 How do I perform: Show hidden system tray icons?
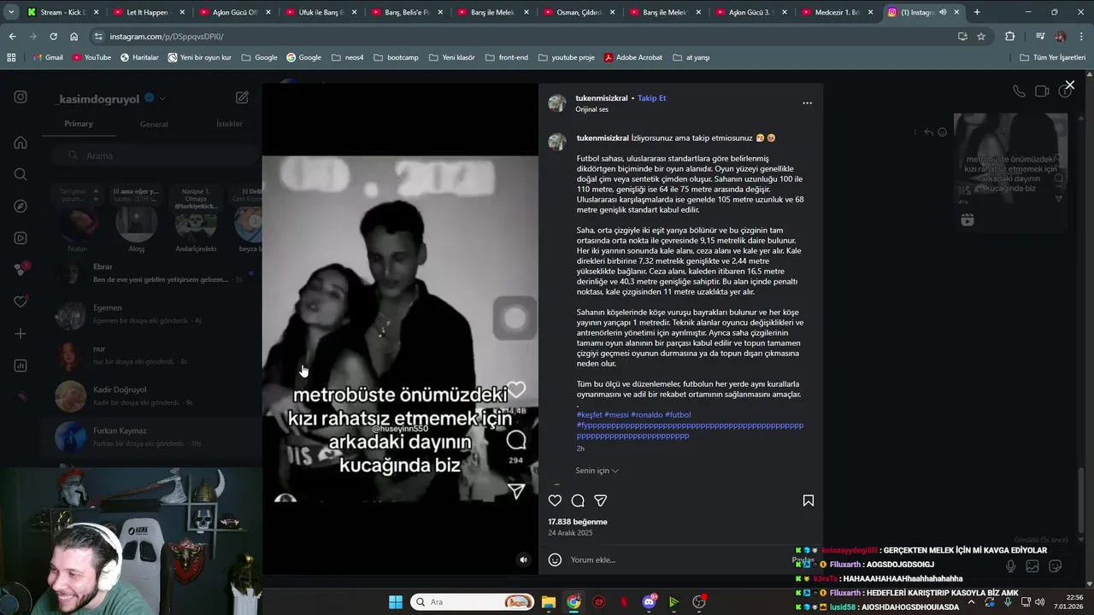[x=971, y=601]
